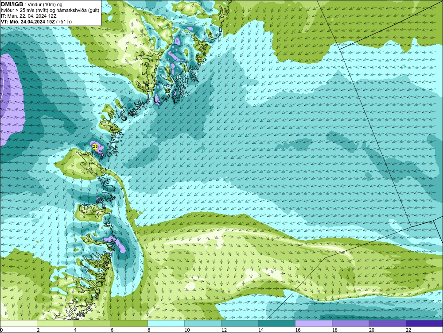This screenshot has width=443, height=333.
Task: Click the scale label '14'
Action: point(260,330)
